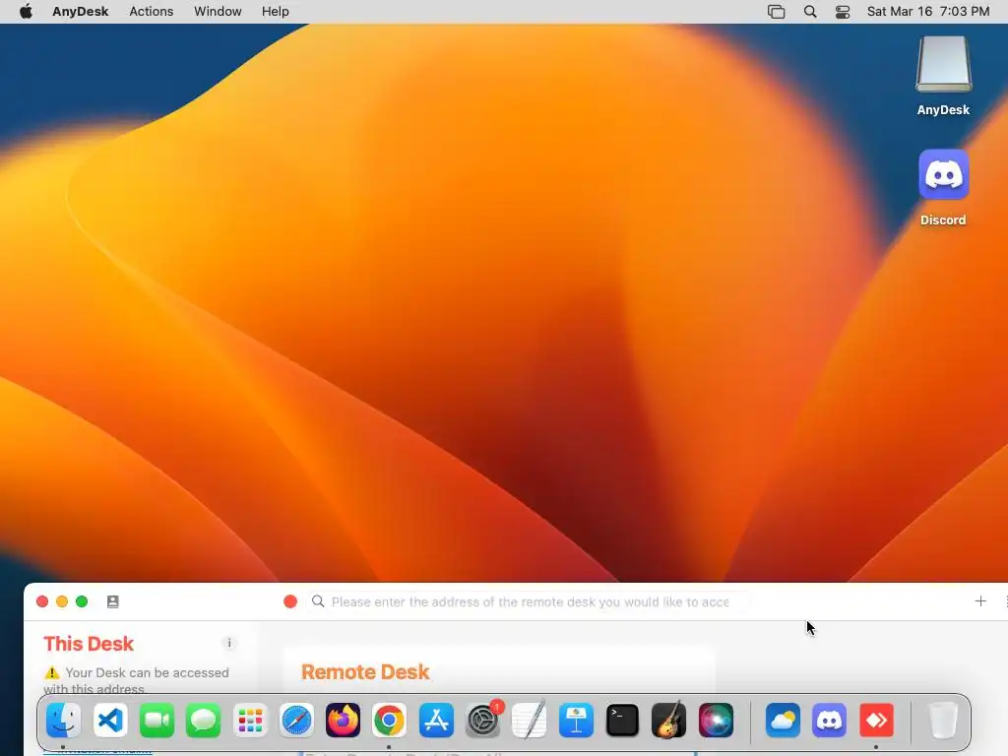Add a new tab with the plus button
Viewport: 1008px width, 756px height.
pos(980,601)
